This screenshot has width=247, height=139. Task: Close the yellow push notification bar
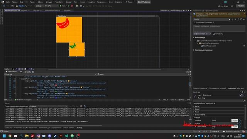244,14
